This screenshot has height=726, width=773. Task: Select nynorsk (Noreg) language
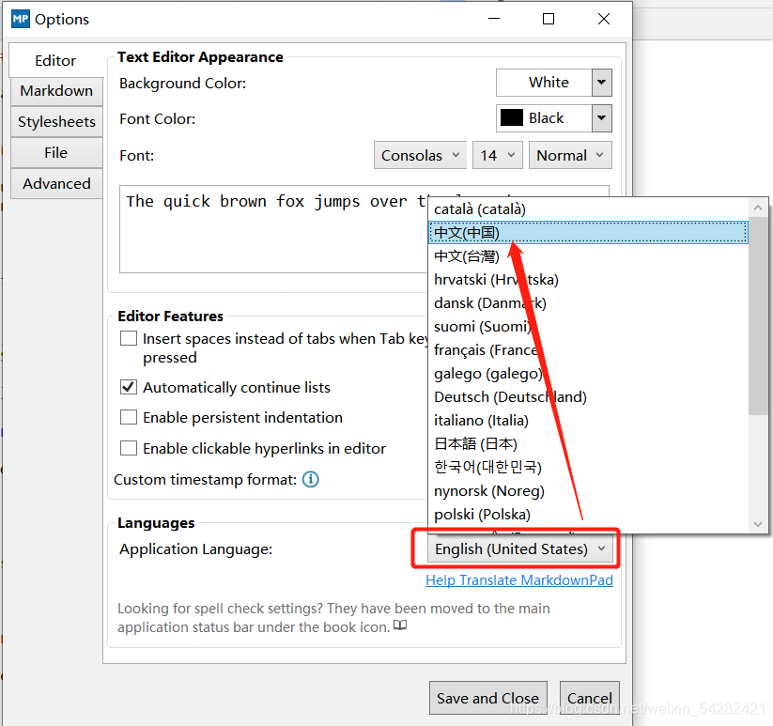tap(588, 491)
